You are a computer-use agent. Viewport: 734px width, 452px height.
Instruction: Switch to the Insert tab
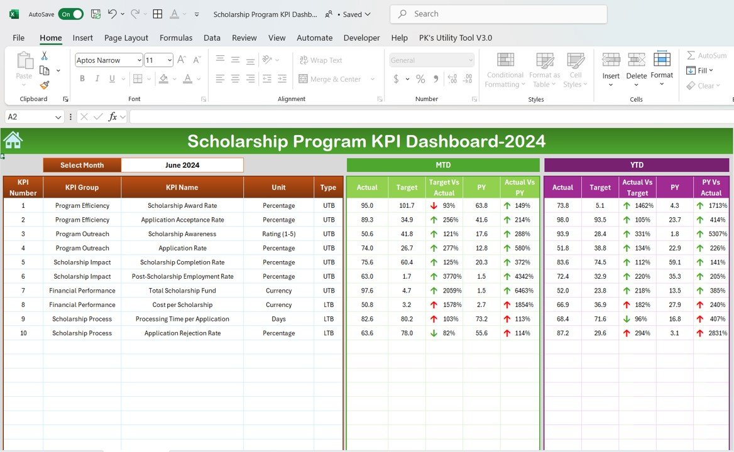[82, 38]
